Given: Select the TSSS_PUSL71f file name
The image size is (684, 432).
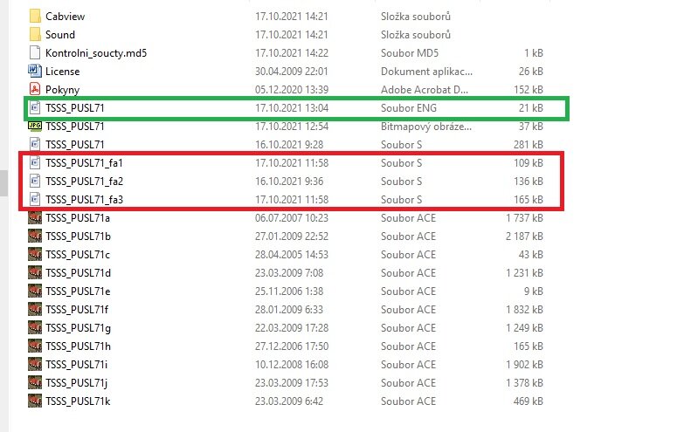Looking at the screenshot, I should (x=77, y=309).
